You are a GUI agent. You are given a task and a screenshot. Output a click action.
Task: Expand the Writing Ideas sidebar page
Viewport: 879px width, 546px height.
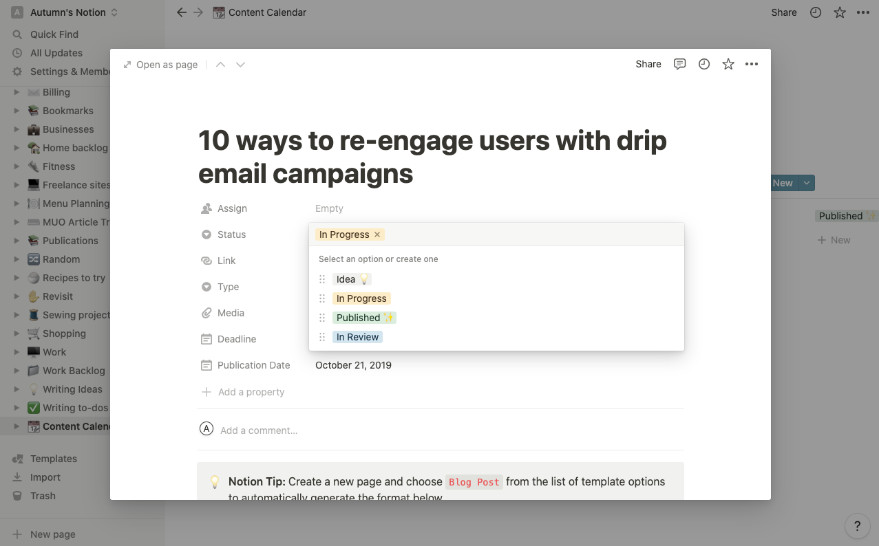coord(17,389)
